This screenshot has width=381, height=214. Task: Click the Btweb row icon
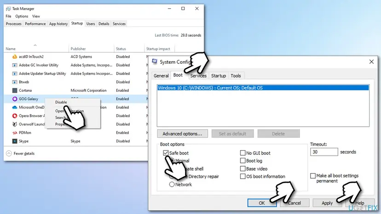[15, 82]
